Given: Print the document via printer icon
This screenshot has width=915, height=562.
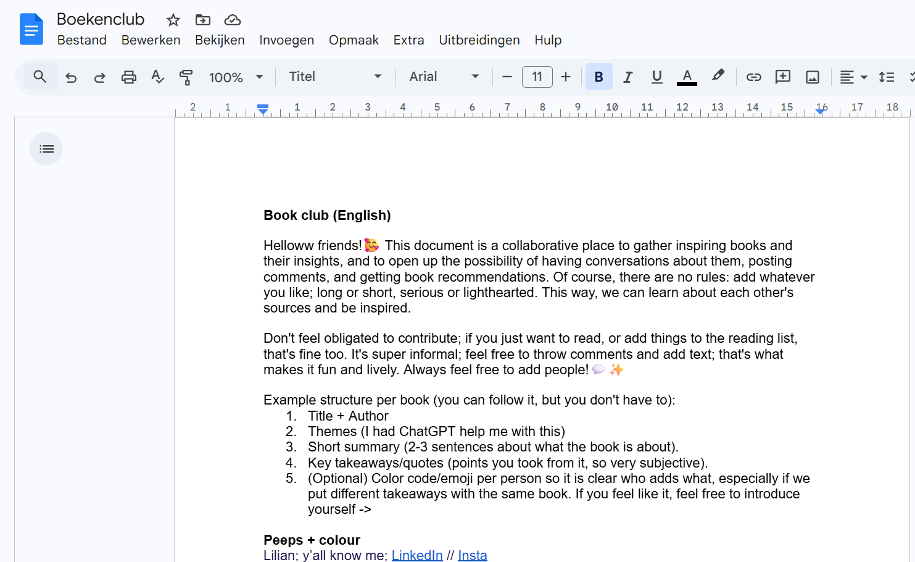Looking at the screenshot, I should pyautogui.click(x=128, y=77).
